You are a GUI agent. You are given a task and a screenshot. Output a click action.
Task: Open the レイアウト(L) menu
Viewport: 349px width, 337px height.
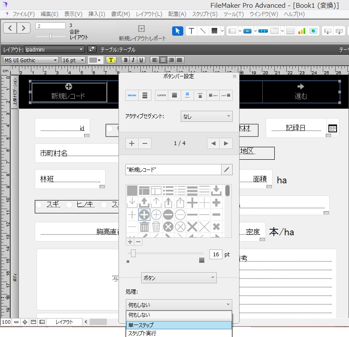point(149,14)
